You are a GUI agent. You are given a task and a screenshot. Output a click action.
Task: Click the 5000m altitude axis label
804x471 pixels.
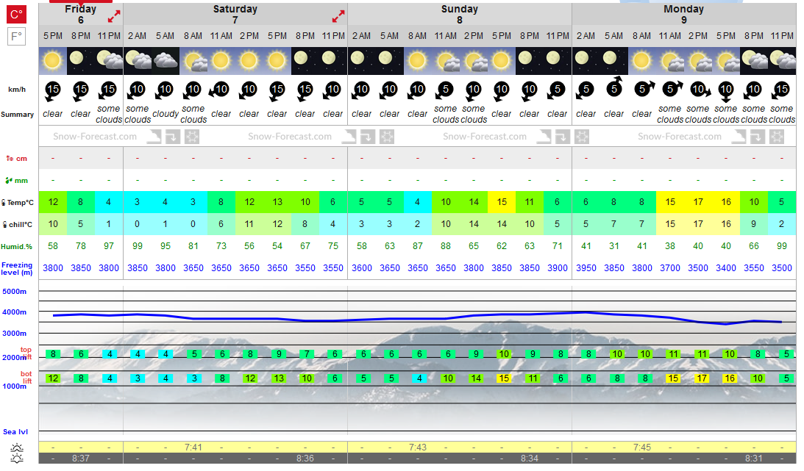tap(15, 292)
